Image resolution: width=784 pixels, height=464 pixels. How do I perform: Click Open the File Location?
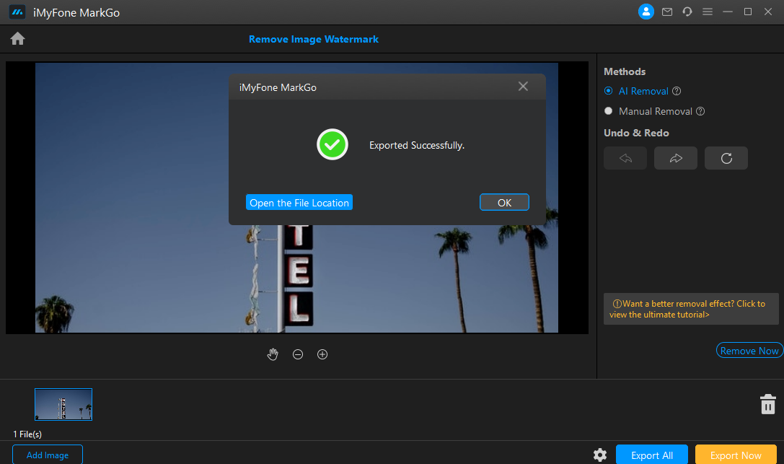tap(299, 203)
